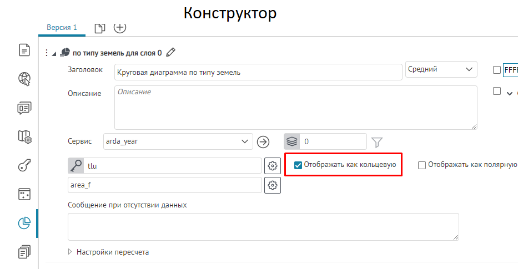The height and width of the screenshot is (269, 518).
Task: Open the globe with cursor sidebar icon
Action: pyautogui.click(x=24, y=79)
